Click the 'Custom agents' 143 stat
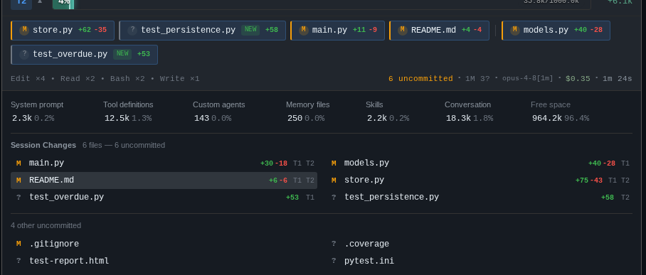646x275 pixels. tap(218, 112)
